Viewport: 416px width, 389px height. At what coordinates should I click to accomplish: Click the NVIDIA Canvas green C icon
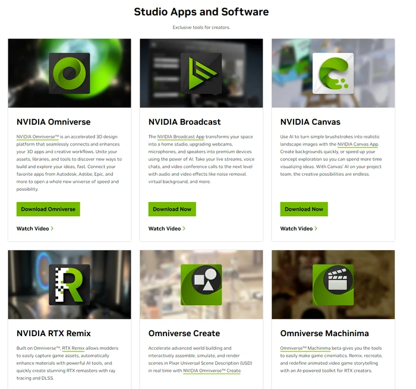[333, 73]
